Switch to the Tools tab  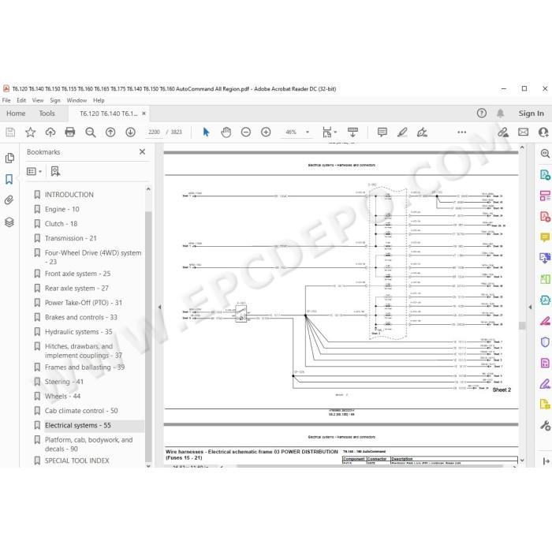(47, 114)
